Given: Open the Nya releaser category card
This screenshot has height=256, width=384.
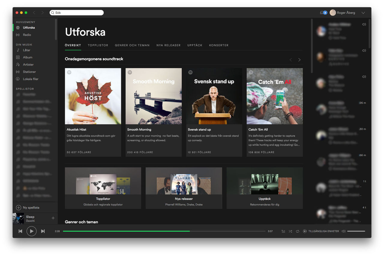Looking at the screenshot, I should pyautogui.click(x=184, y=188).
